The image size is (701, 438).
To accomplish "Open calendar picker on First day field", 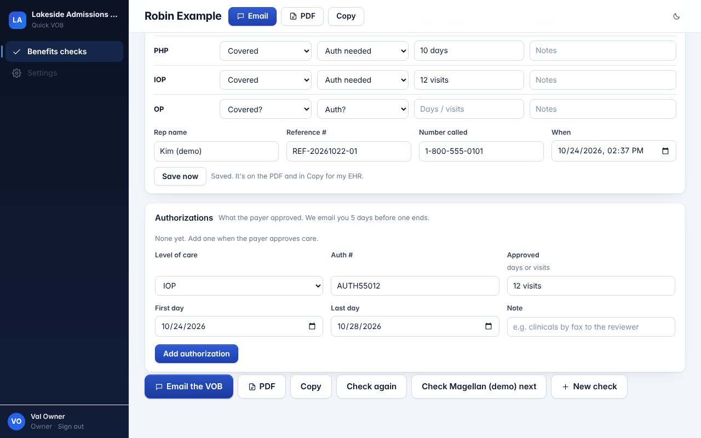I will [312, 326].
